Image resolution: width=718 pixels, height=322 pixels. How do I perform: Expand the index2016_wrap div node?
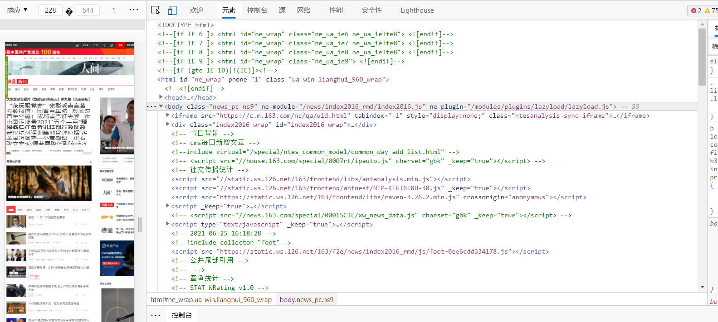pyautogui.click(x=168, y=124)
